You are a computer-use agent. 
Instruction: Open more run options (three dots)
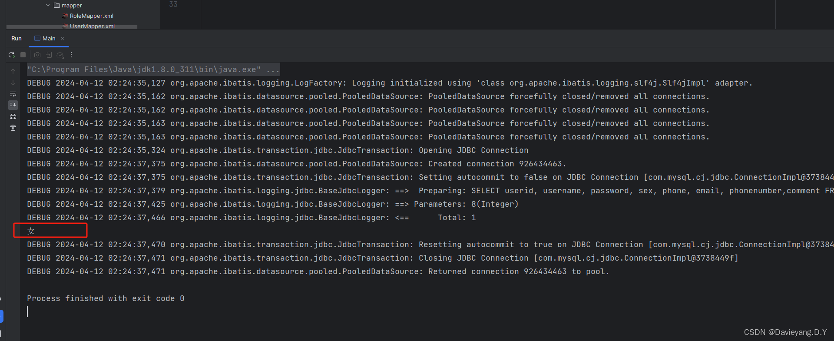pos(71,55)
